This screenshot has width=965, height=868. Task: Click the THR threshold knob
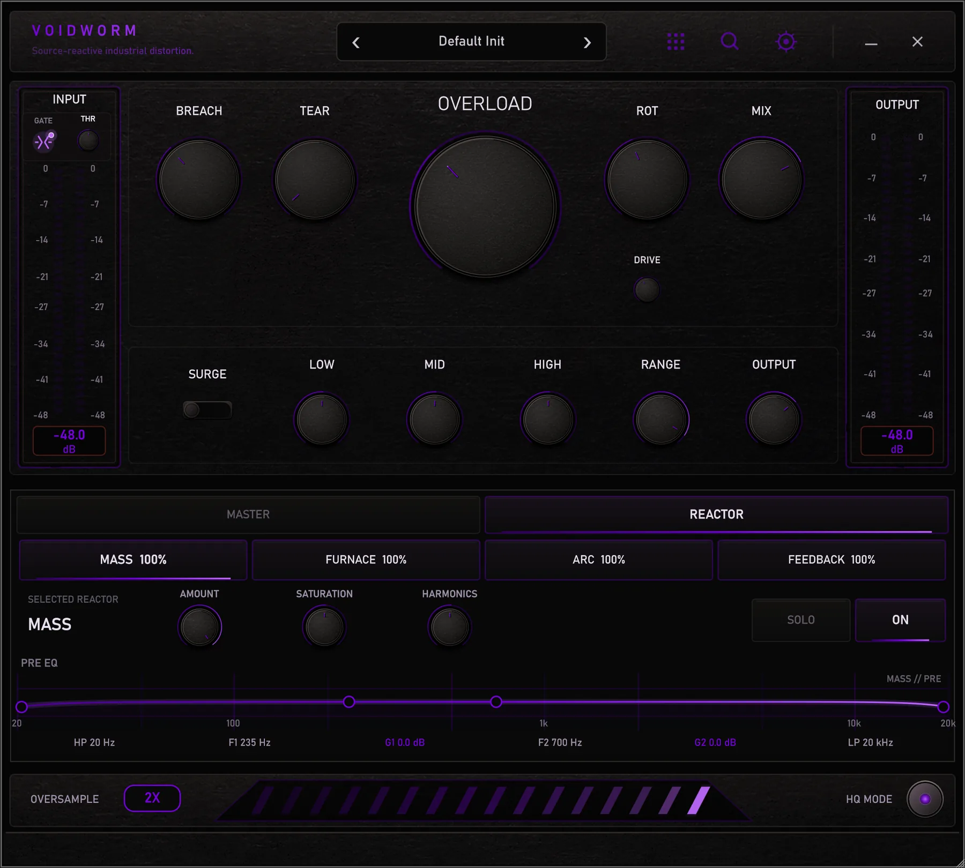point(88,140)
